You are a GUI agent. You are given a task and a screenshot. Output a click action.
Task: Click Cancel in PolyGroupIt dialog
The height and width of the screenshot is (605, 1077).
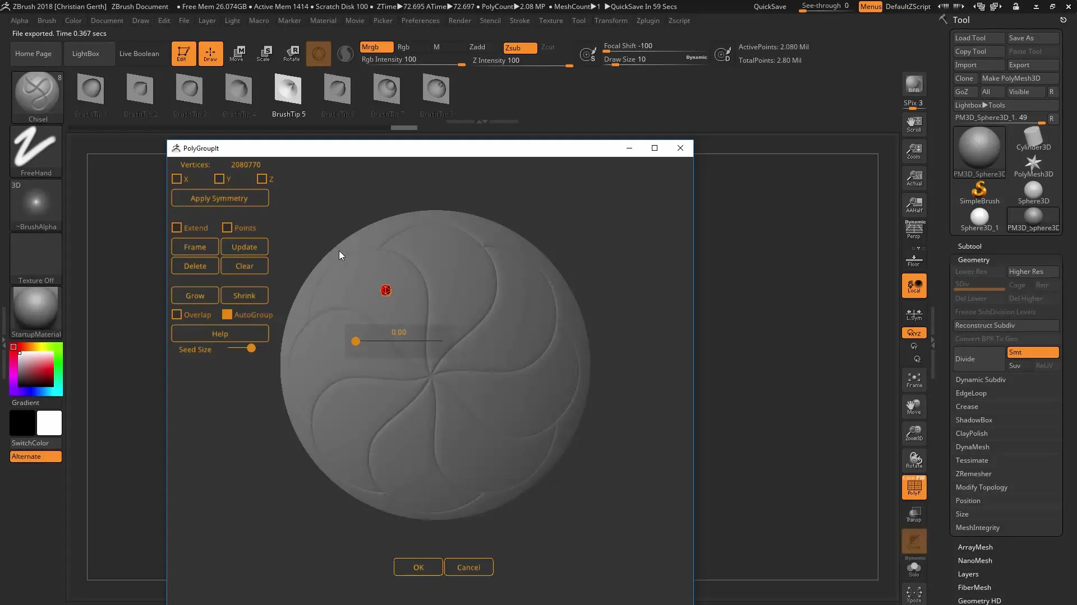pos(468,567)
